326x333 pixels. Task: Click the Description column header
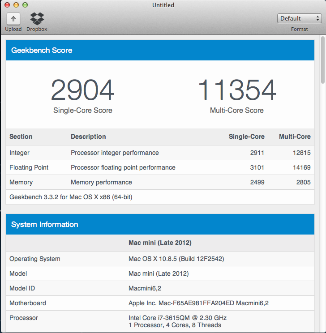coord(88,137)
